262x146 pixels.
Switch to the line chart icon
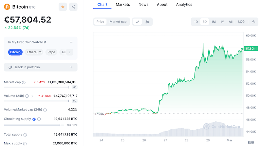(x=138, y=22)
